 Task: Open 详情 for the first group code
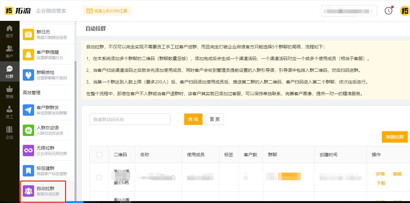click(x=381, y=174)
